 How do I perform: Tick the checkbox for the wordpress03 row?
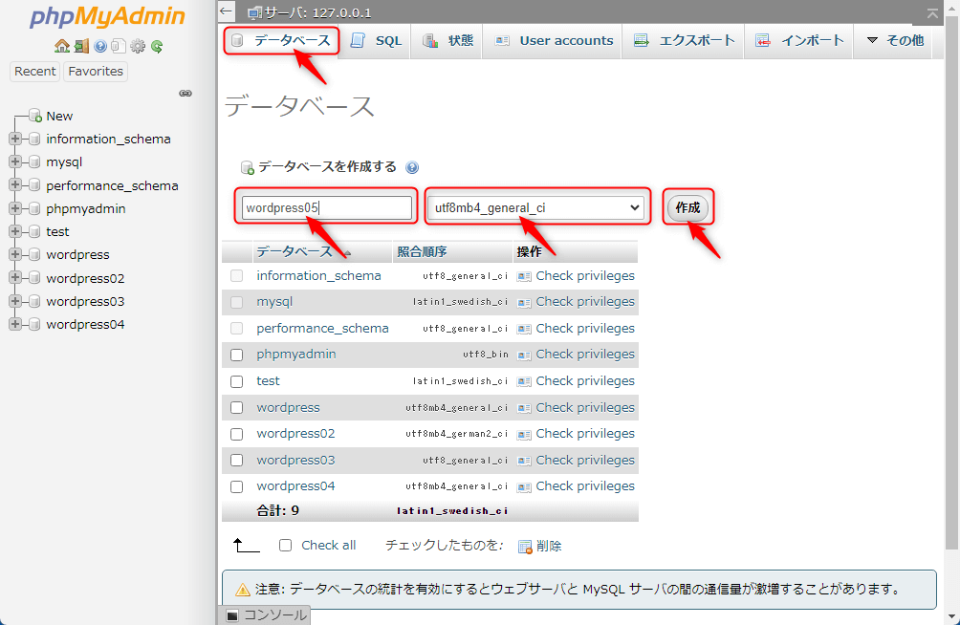[237, 461]
